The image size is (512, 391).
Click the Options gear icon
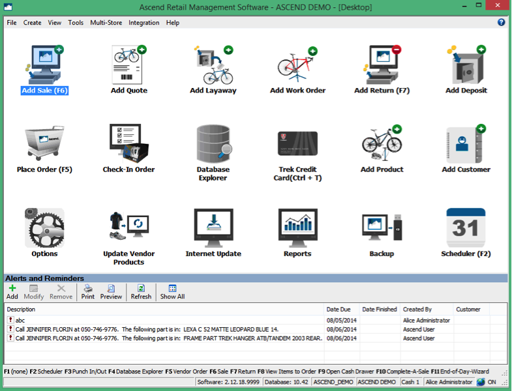[44, 228]
